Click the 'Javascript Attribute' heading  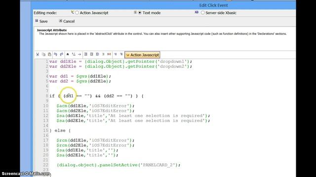(52, 30)
